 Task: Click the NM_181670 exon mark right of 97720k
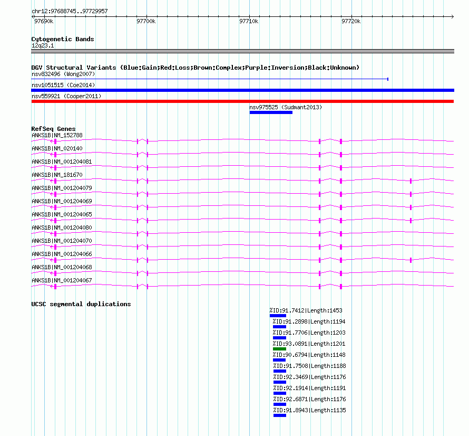click(411, 181)
